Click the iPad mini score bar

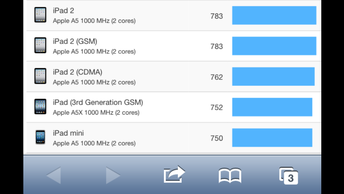pyautogui.click(x=272, y=138)
